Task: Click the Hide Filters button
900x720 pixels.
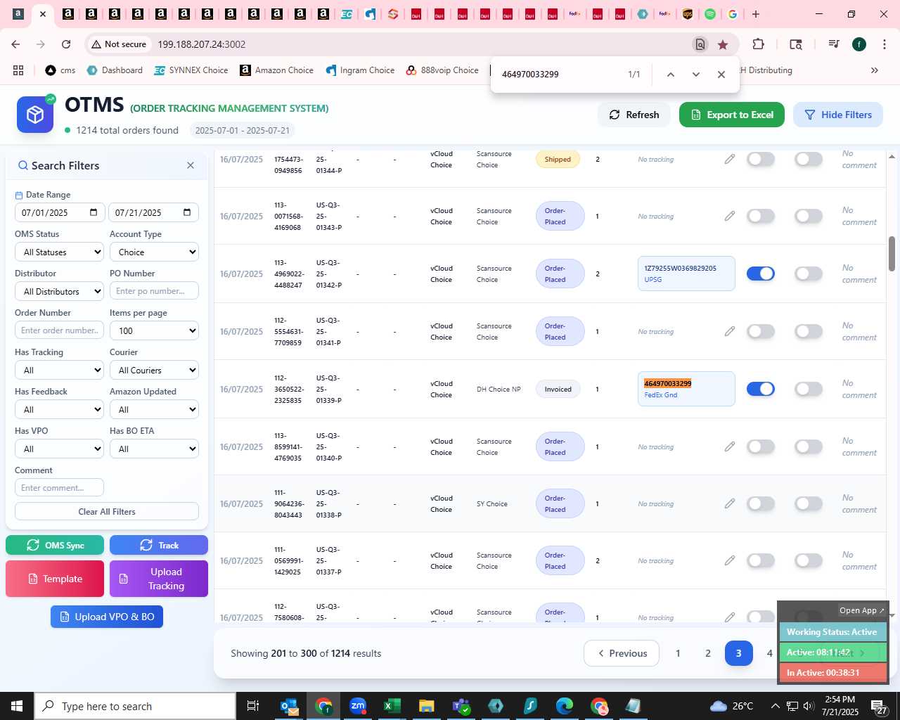Action: [x=838, y=115]
